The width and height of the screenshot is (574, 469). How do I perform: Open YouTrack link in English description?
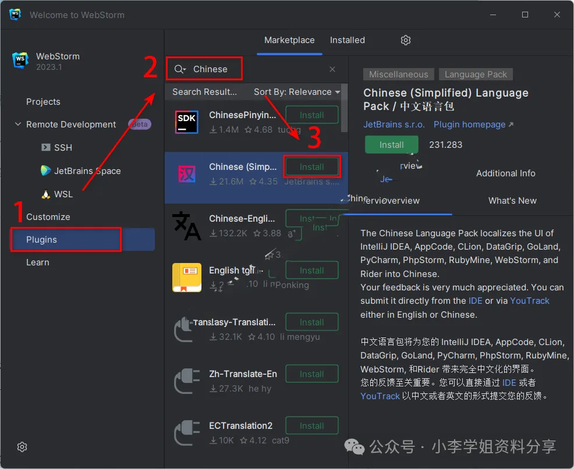click(529, 301)
